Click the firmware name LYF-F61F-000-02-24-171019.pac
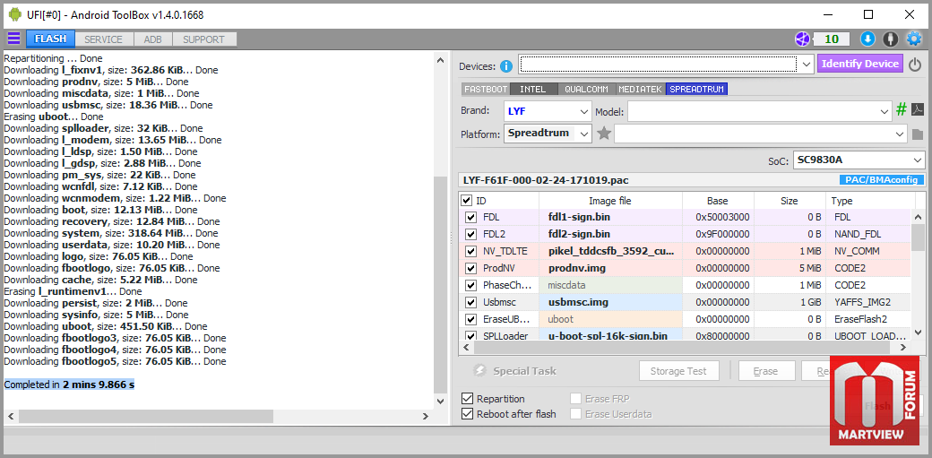932x458 pixels. 546,180
